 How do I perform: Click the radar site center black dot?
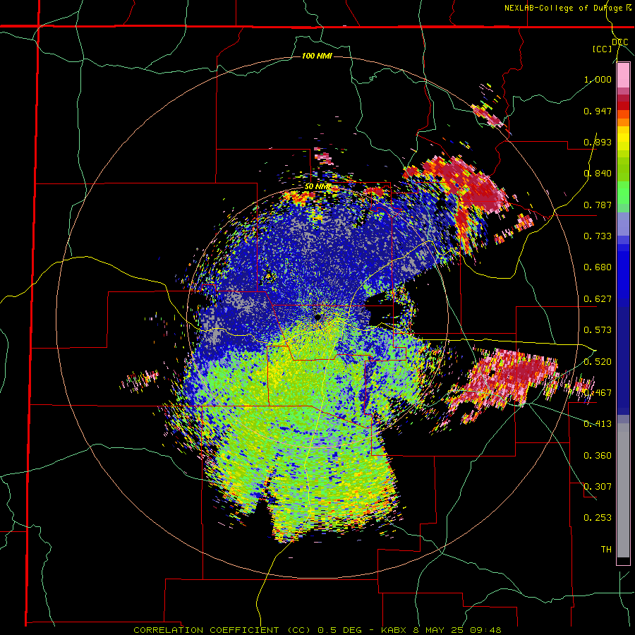[x=317, y=317]
